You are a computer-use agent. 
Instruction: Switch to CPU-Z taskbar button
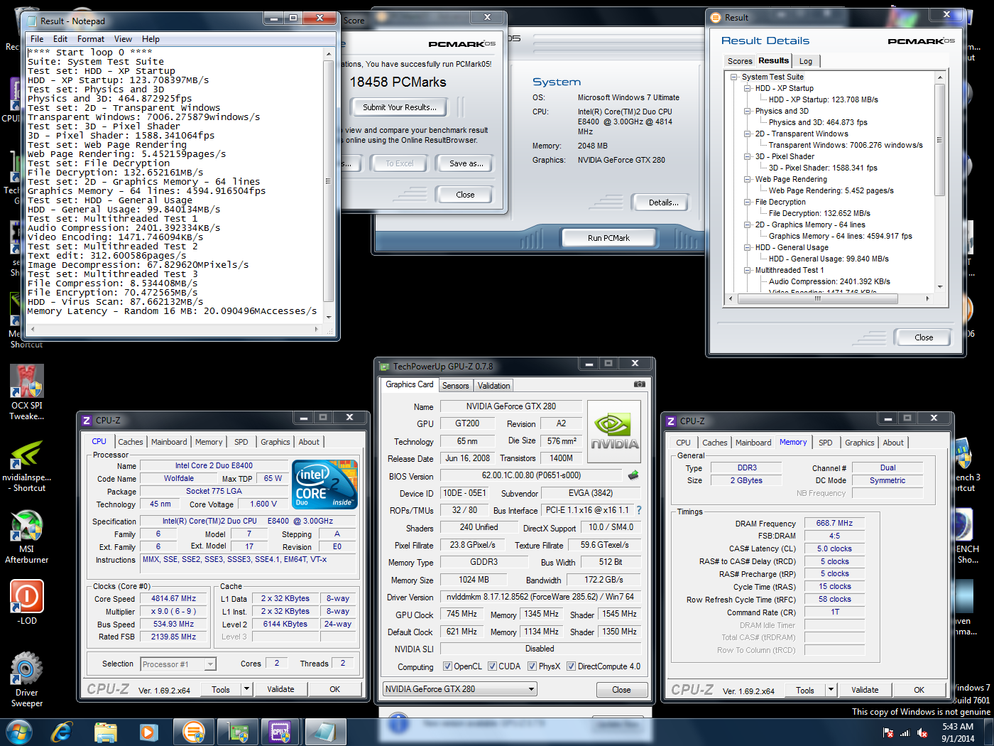pyautogui.click(x=281, y=732)
